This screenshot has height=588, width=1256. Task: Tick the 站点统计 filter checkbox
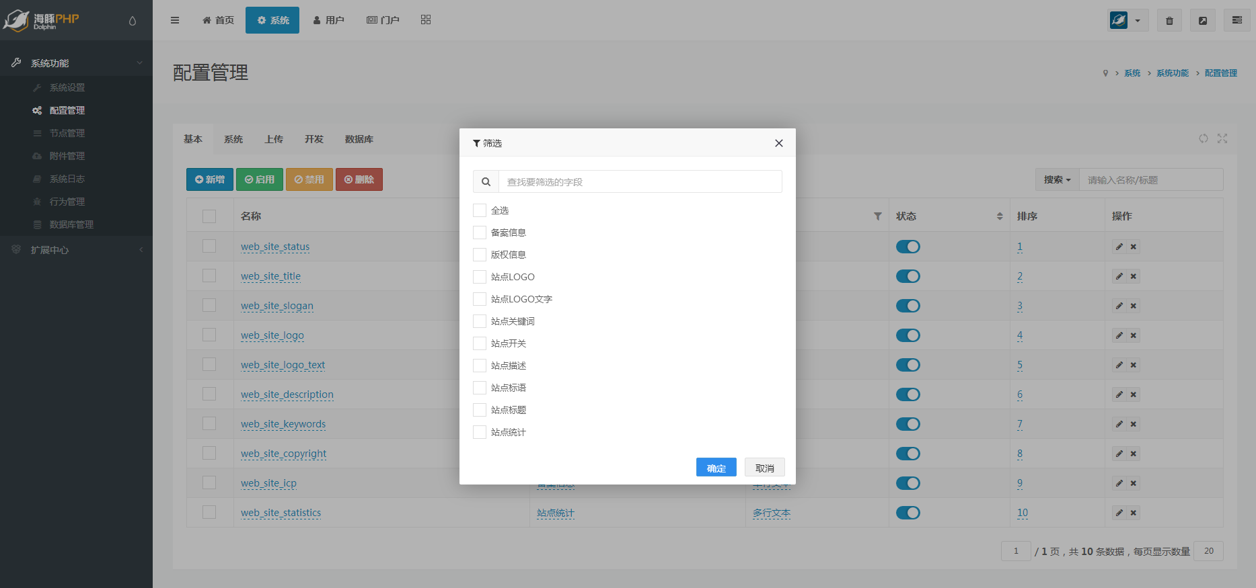coord(480,432)
